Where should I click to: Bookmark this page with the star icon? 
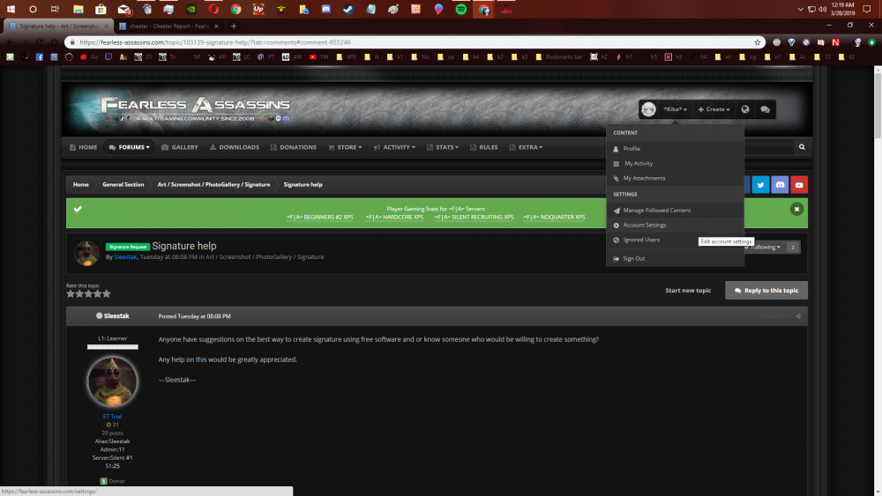(757, 42)
